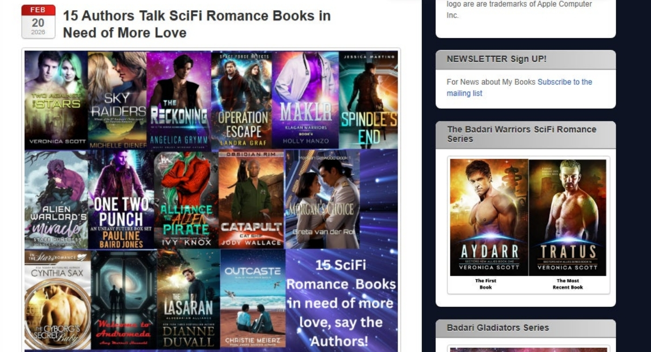Click the Alliance with the Alien Pirate cover

pos(186,199)
